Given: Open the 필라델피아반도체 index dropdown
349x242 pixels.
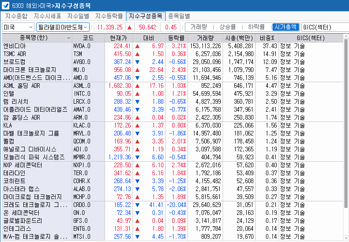Looking at the screenshot, I should [x=63, y=27].
